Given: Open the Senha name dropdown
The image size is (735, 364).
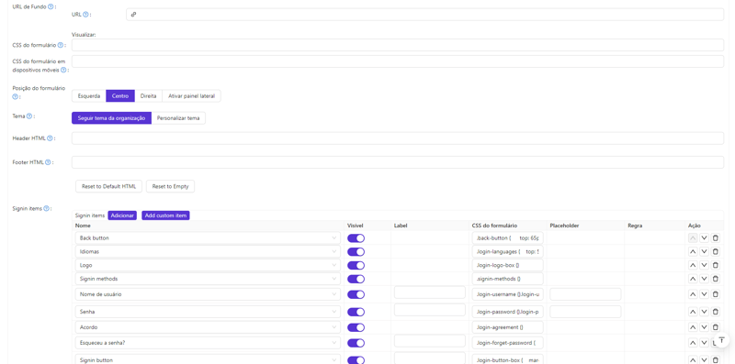Looking at the screenshot, I should pyautogui.click(x=208, y=312).
